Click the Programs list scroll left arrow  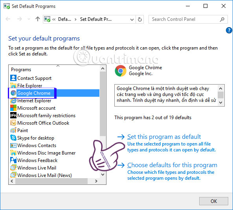point(12,181)
